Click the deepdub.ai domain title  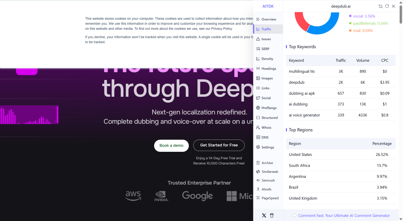point(341,6)
